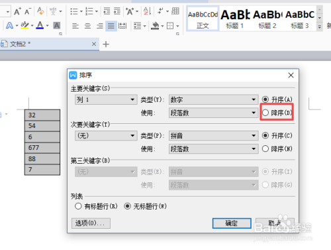The height and width of the screenshot is (250, 331).
Task: Click the line spacing icon
Action: 138,26
